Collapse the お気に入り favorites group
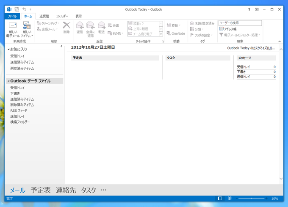Image resolution: width=288 pixels, height=207 pixels. [x=8, y=49]
